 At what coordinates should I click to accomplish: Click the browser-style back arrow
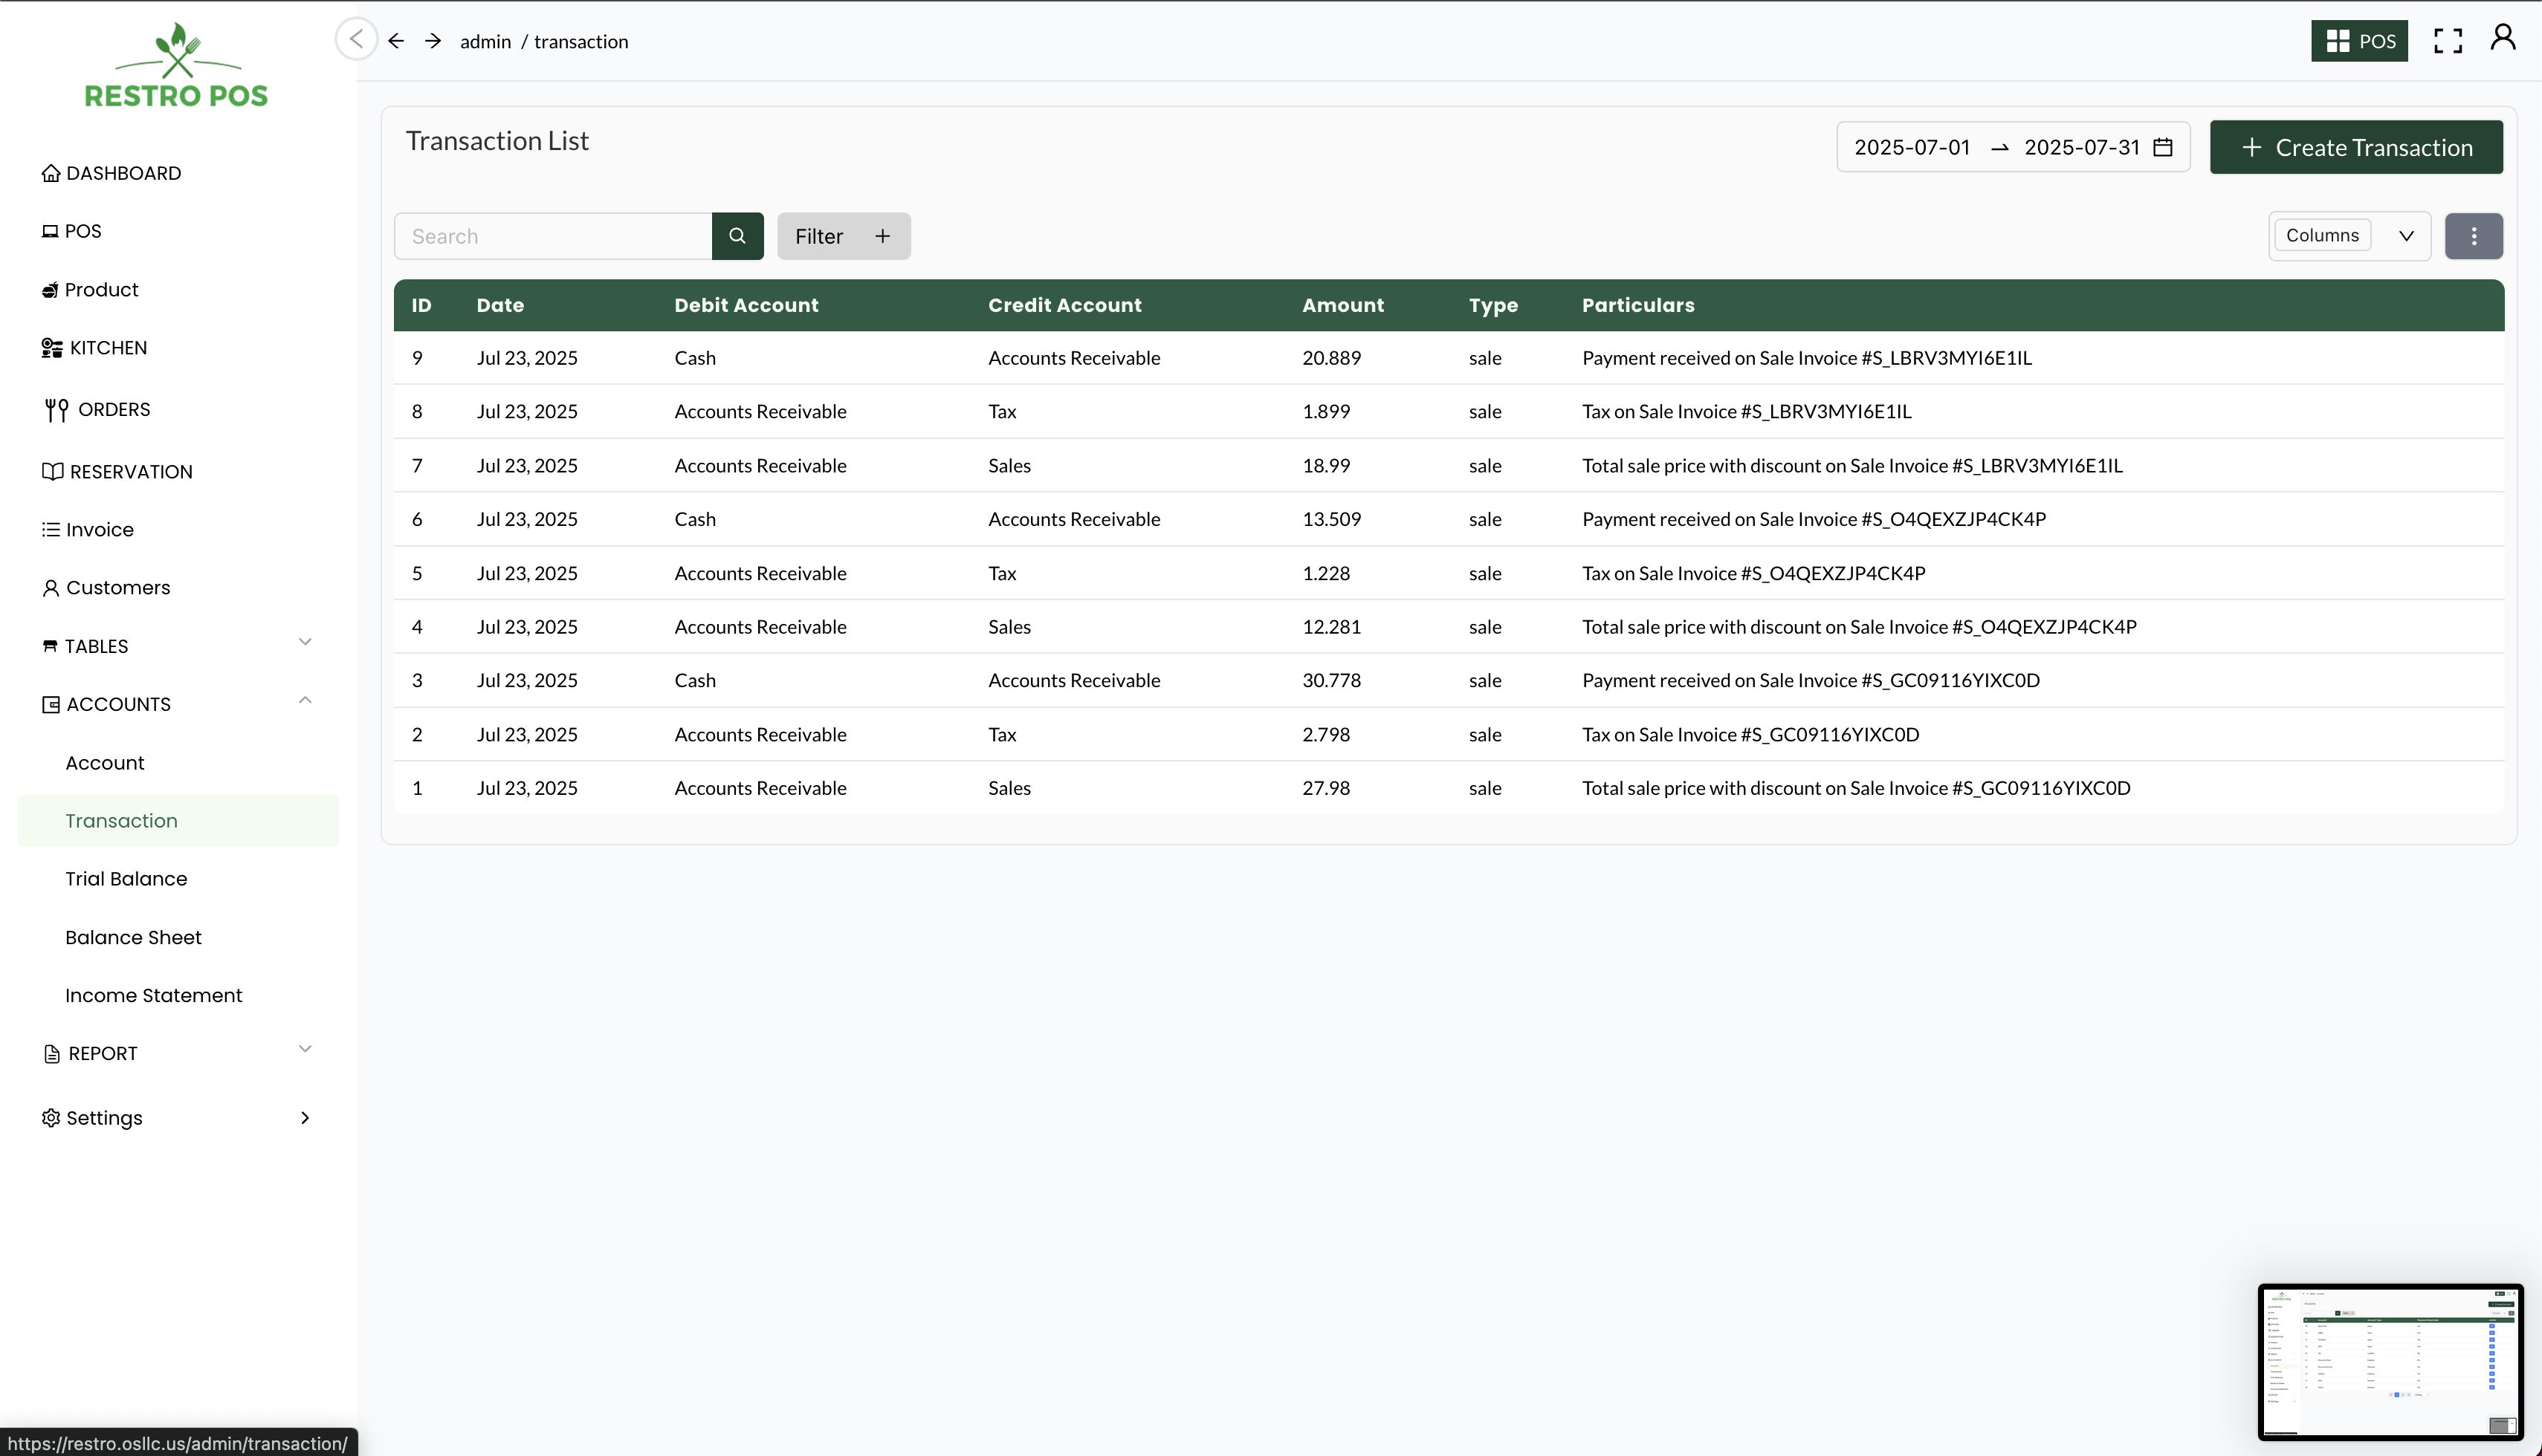[x=396, y=41]
